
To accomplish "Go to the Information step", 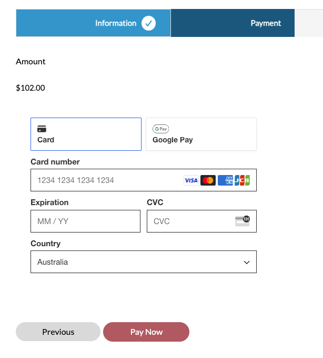I will click(115, 23).
